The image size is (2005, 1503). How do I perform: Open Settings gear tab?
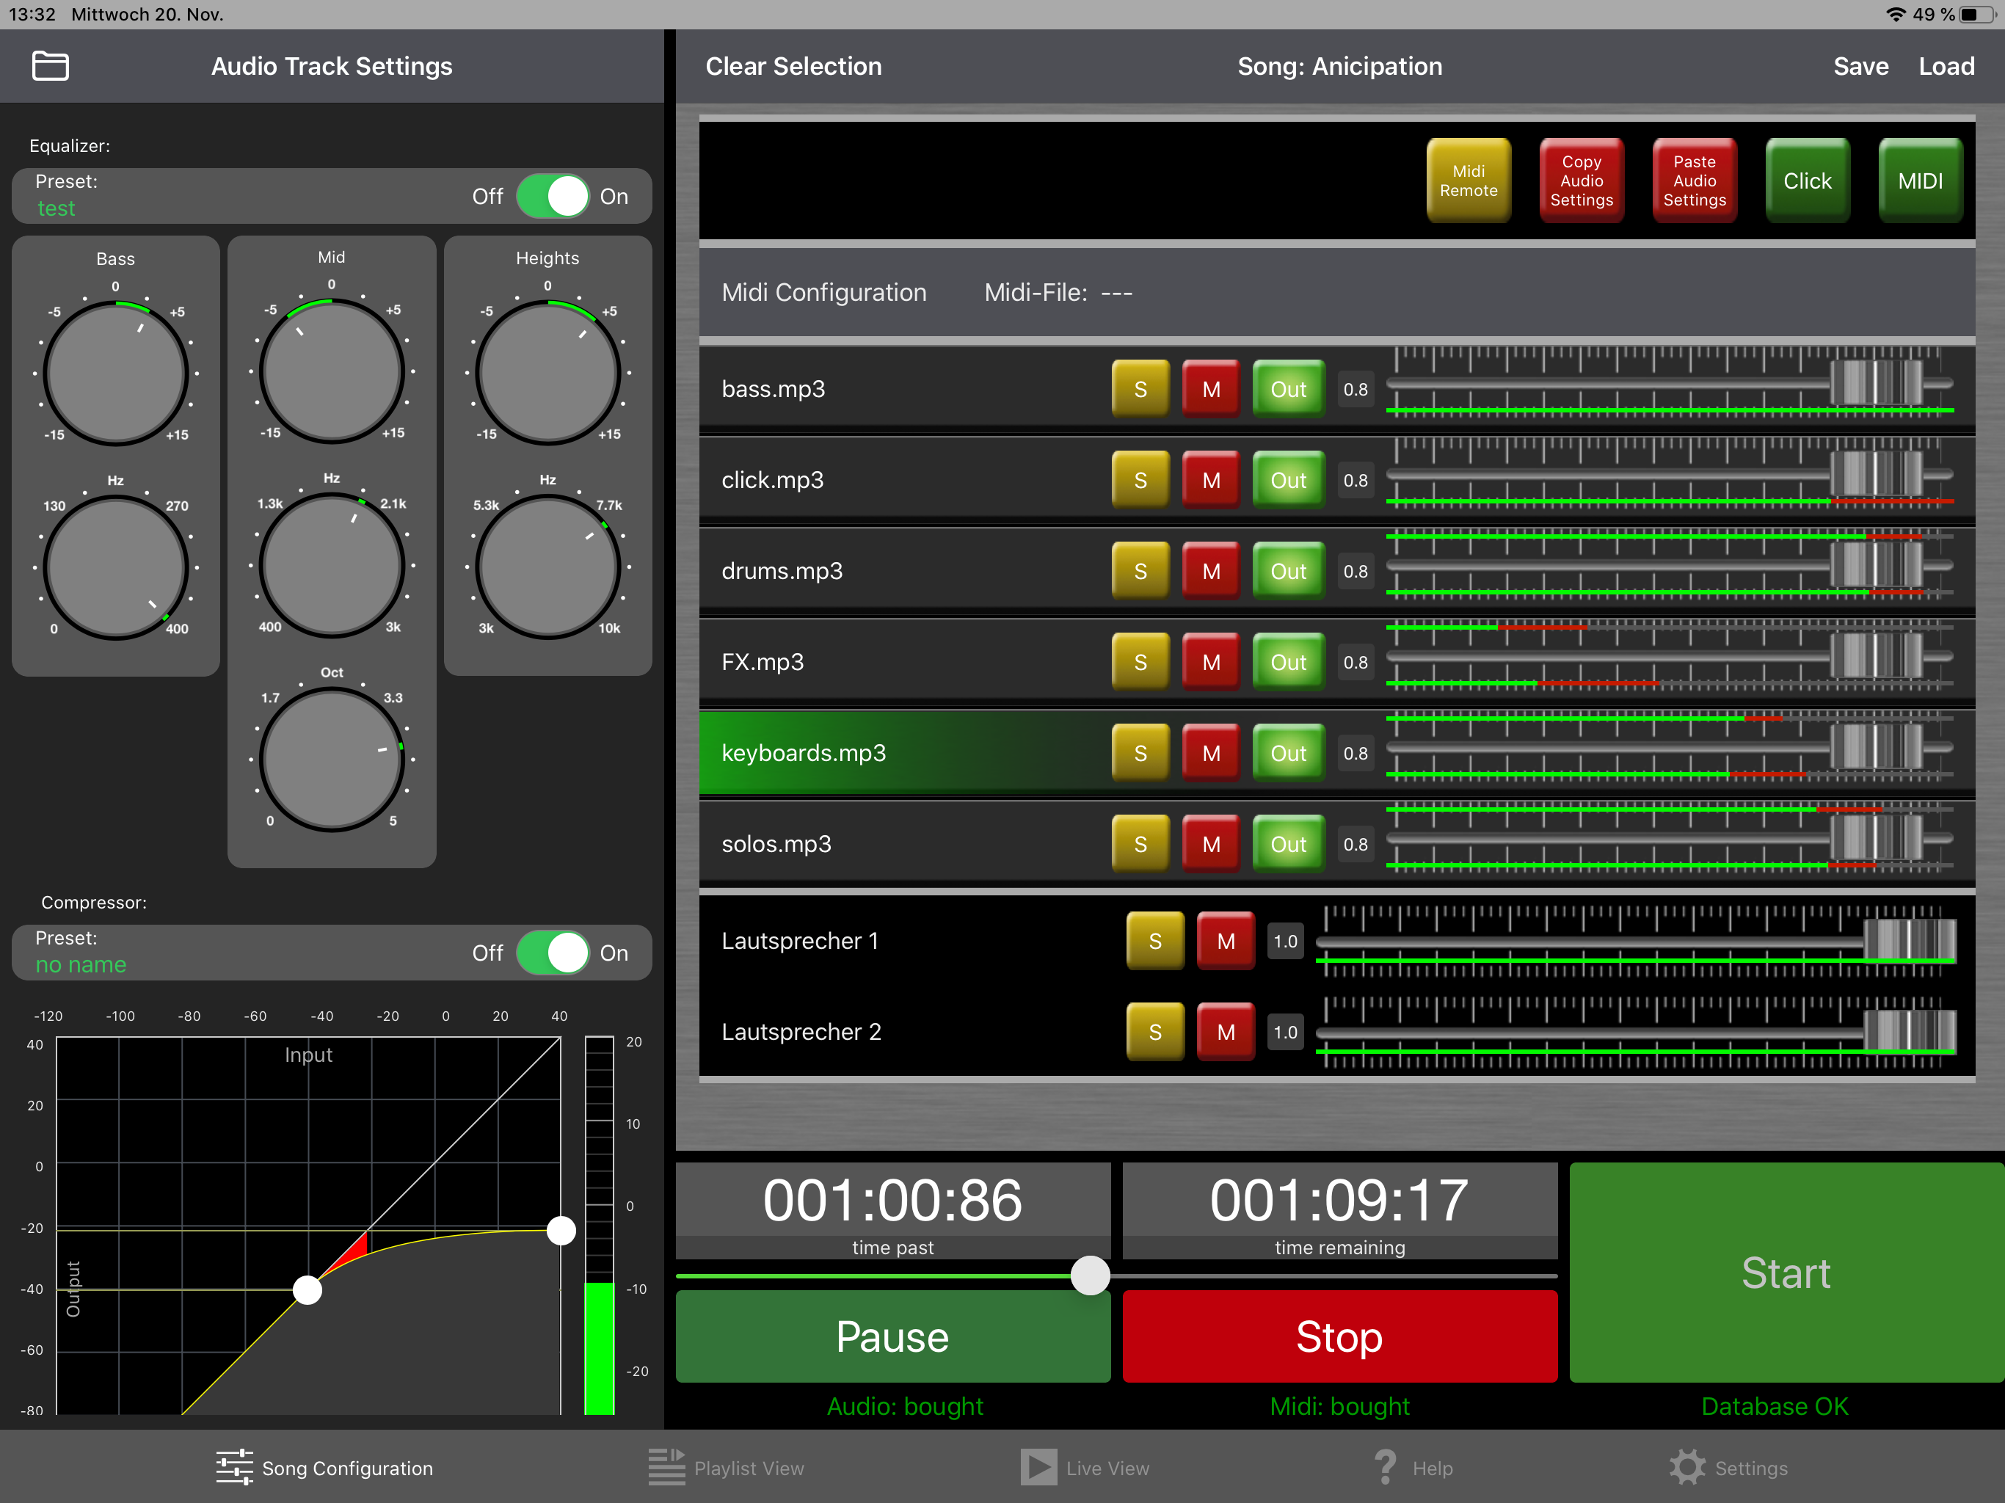1686,1468
